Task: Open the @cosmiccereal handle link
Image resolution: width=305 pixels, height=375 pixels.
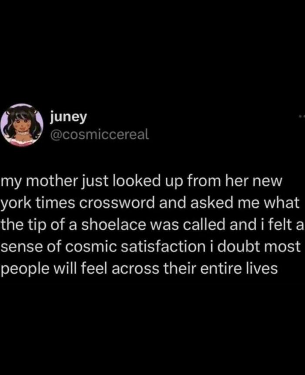Action: click(x=100, y=135)
